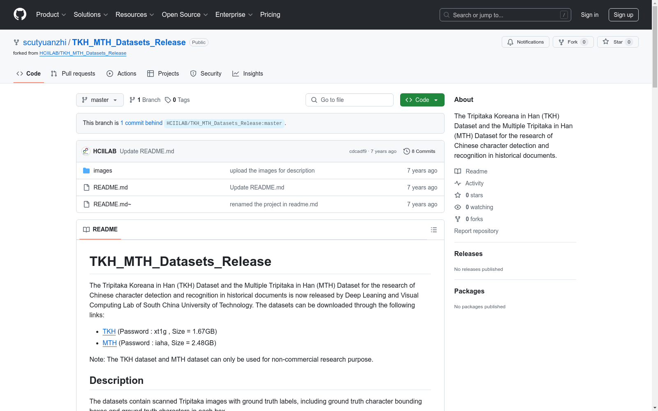The width and height of the screenshot is (658, 411).
Task: Open the 'renamed the project in readme.md' commit
Action: coord(274,204)
